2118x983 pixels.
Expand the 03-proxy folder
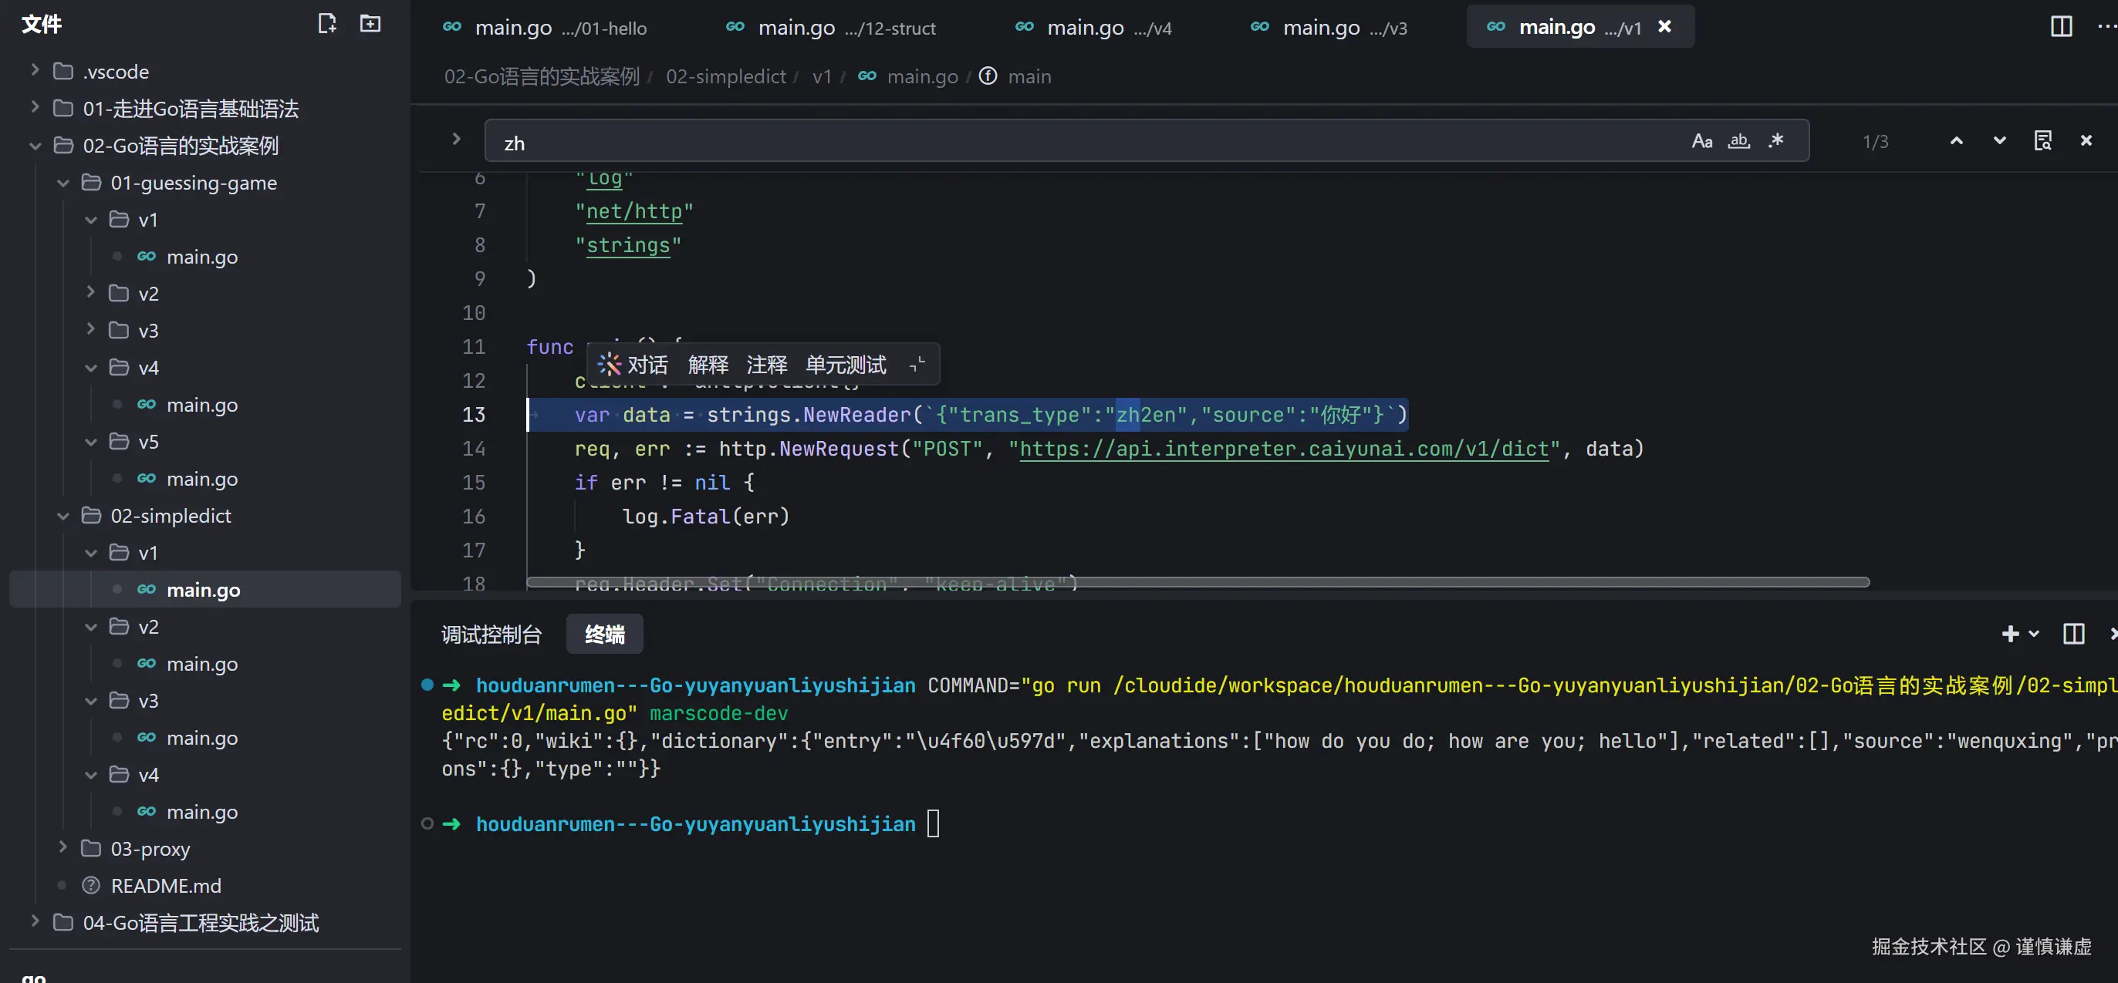pos(62,847)
